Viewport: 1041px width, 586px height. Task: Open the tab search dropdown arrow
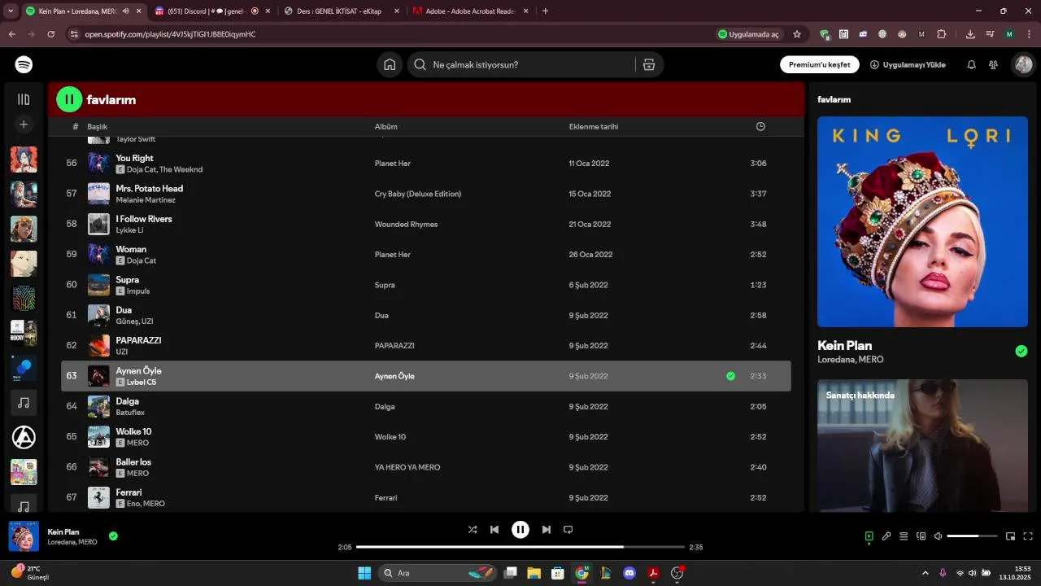[x=11, y=11]
